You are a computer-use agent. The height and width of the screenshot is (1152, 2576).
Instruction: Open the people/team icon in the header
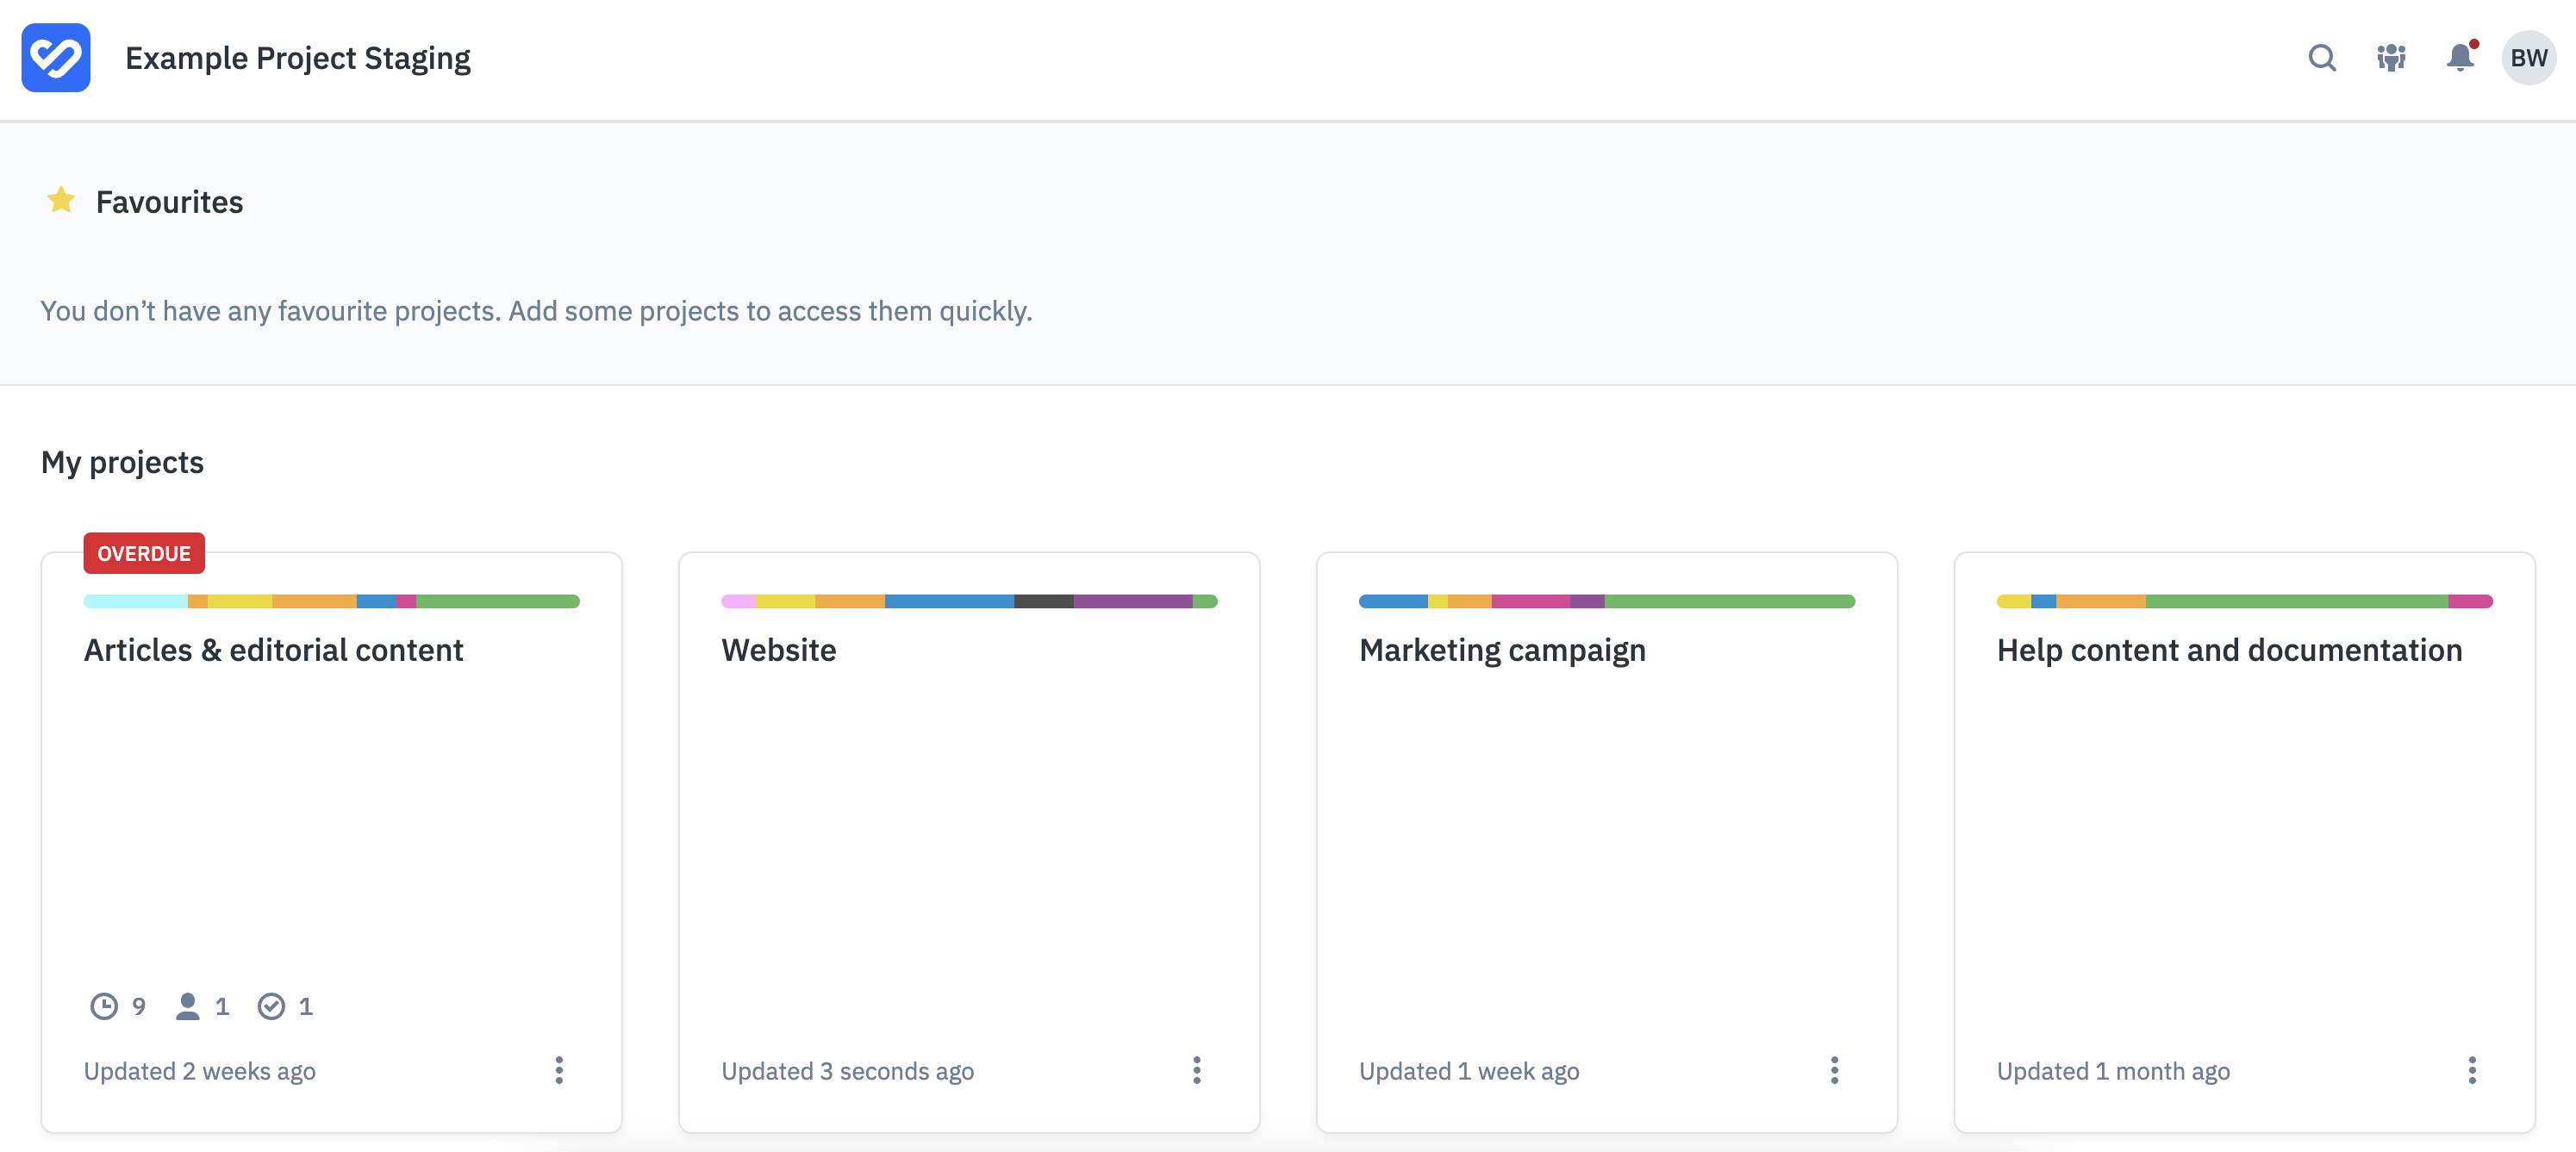[x=2391, y=58]
